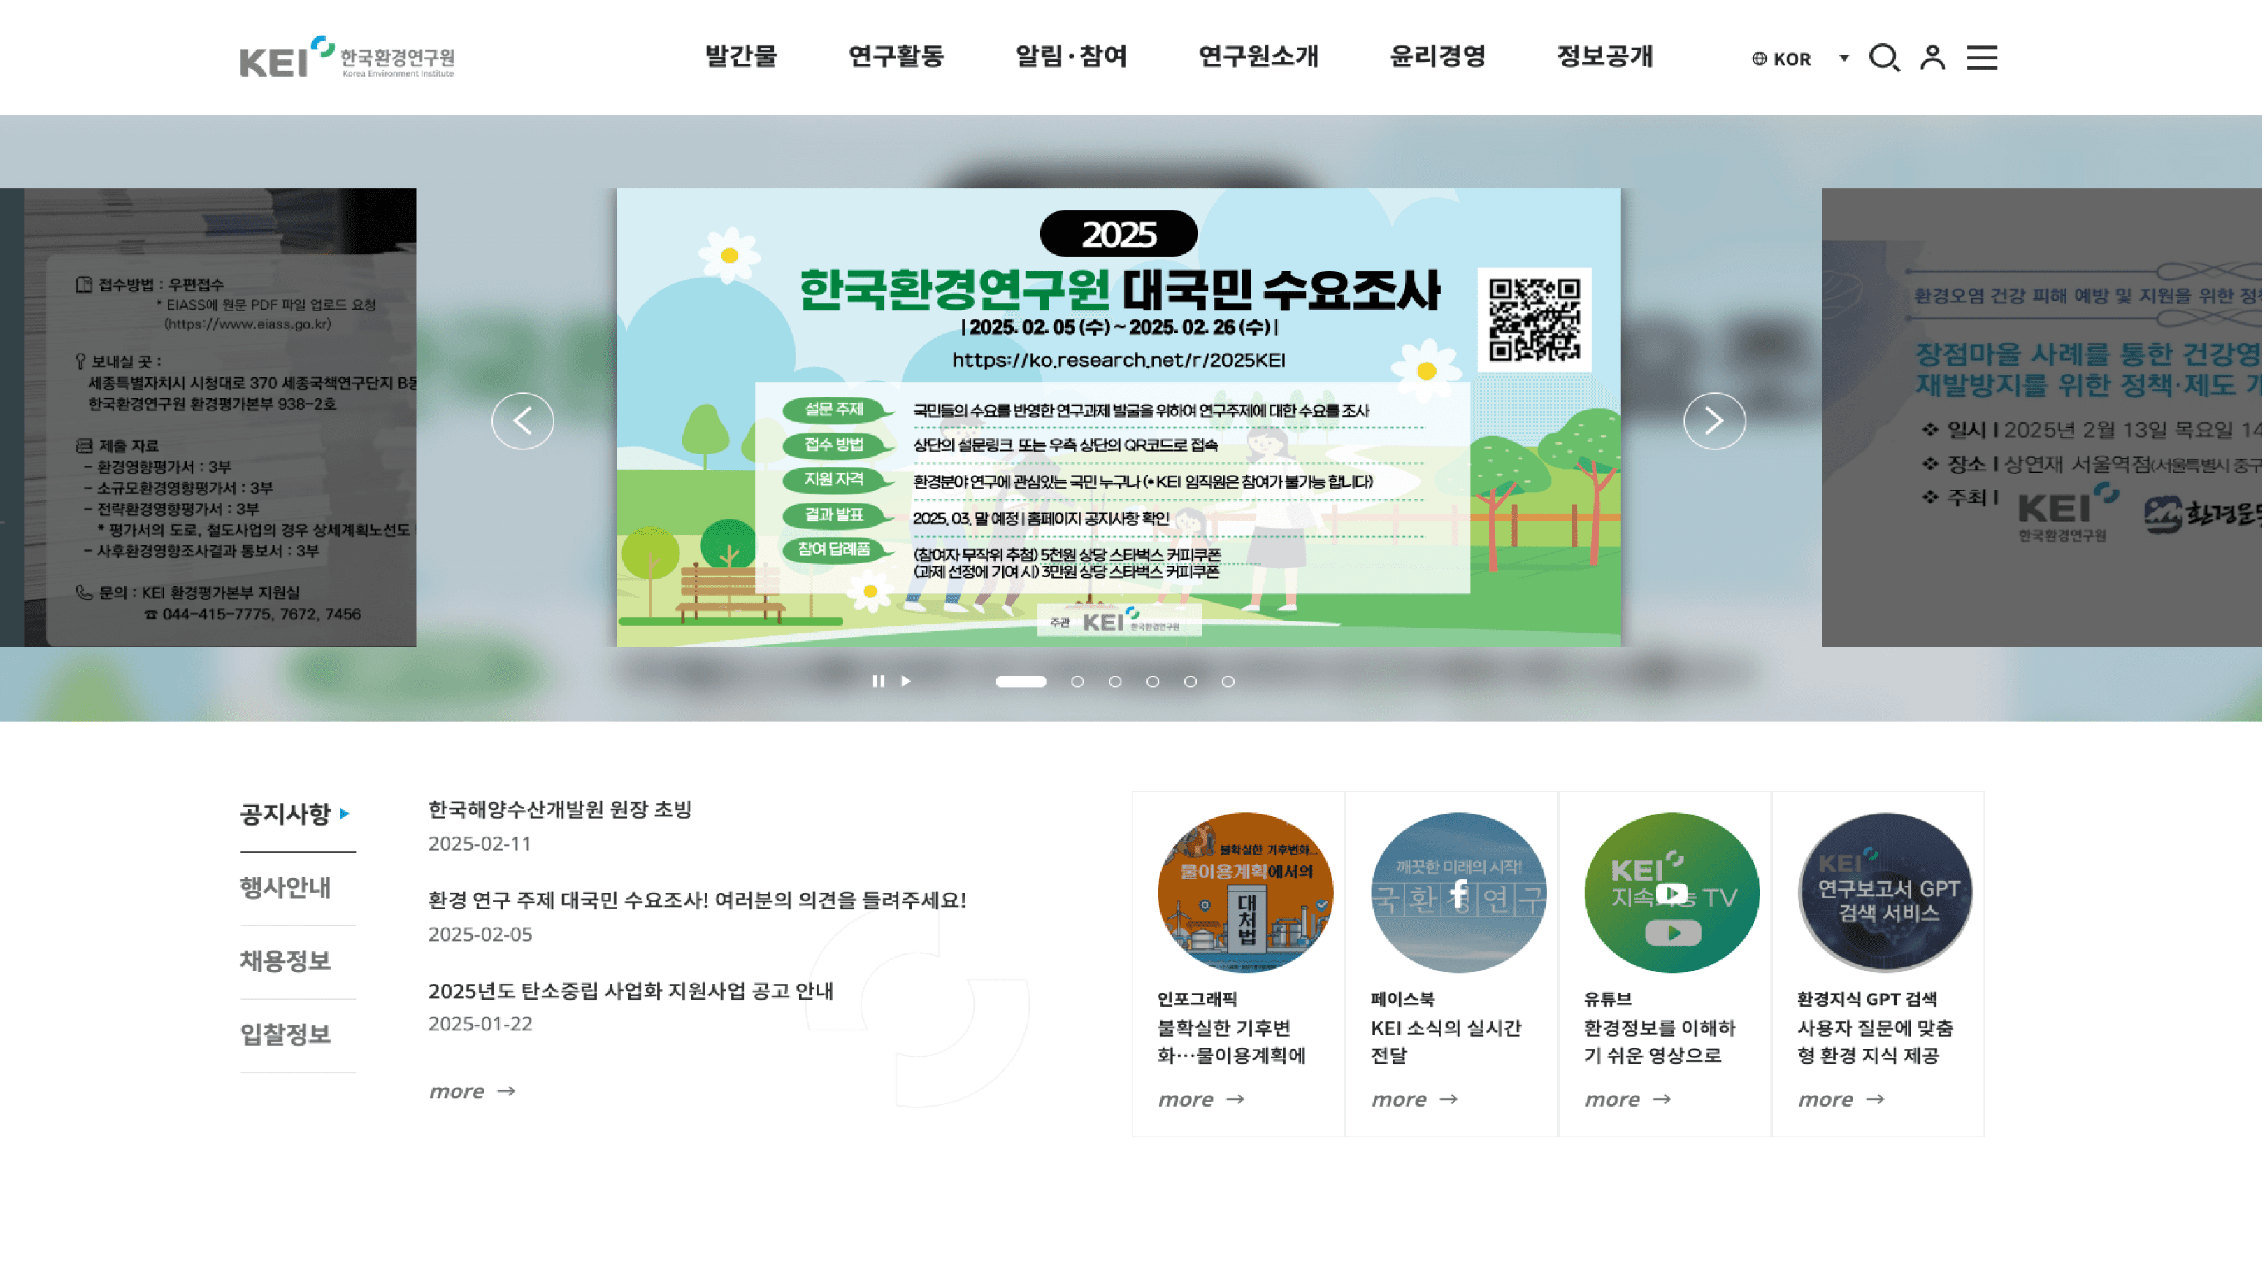Viewport: 2265px width, 1275px height.
Task: Open the user account icon
Action: (1933, 58)
